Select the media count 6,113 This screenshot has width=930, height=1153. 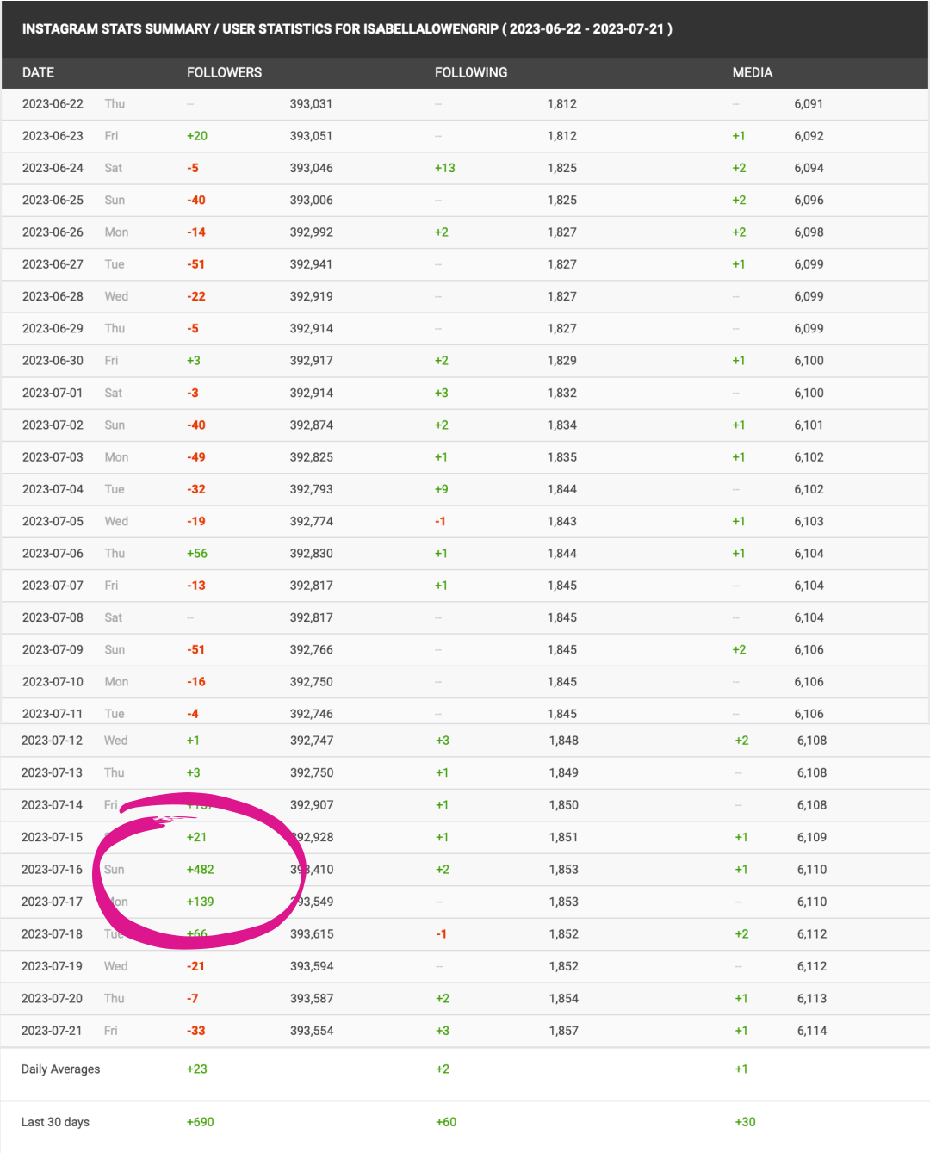coord(812,999)
